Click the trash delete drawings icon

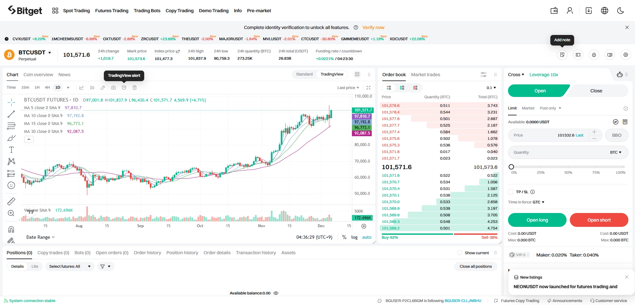(135, 88)
